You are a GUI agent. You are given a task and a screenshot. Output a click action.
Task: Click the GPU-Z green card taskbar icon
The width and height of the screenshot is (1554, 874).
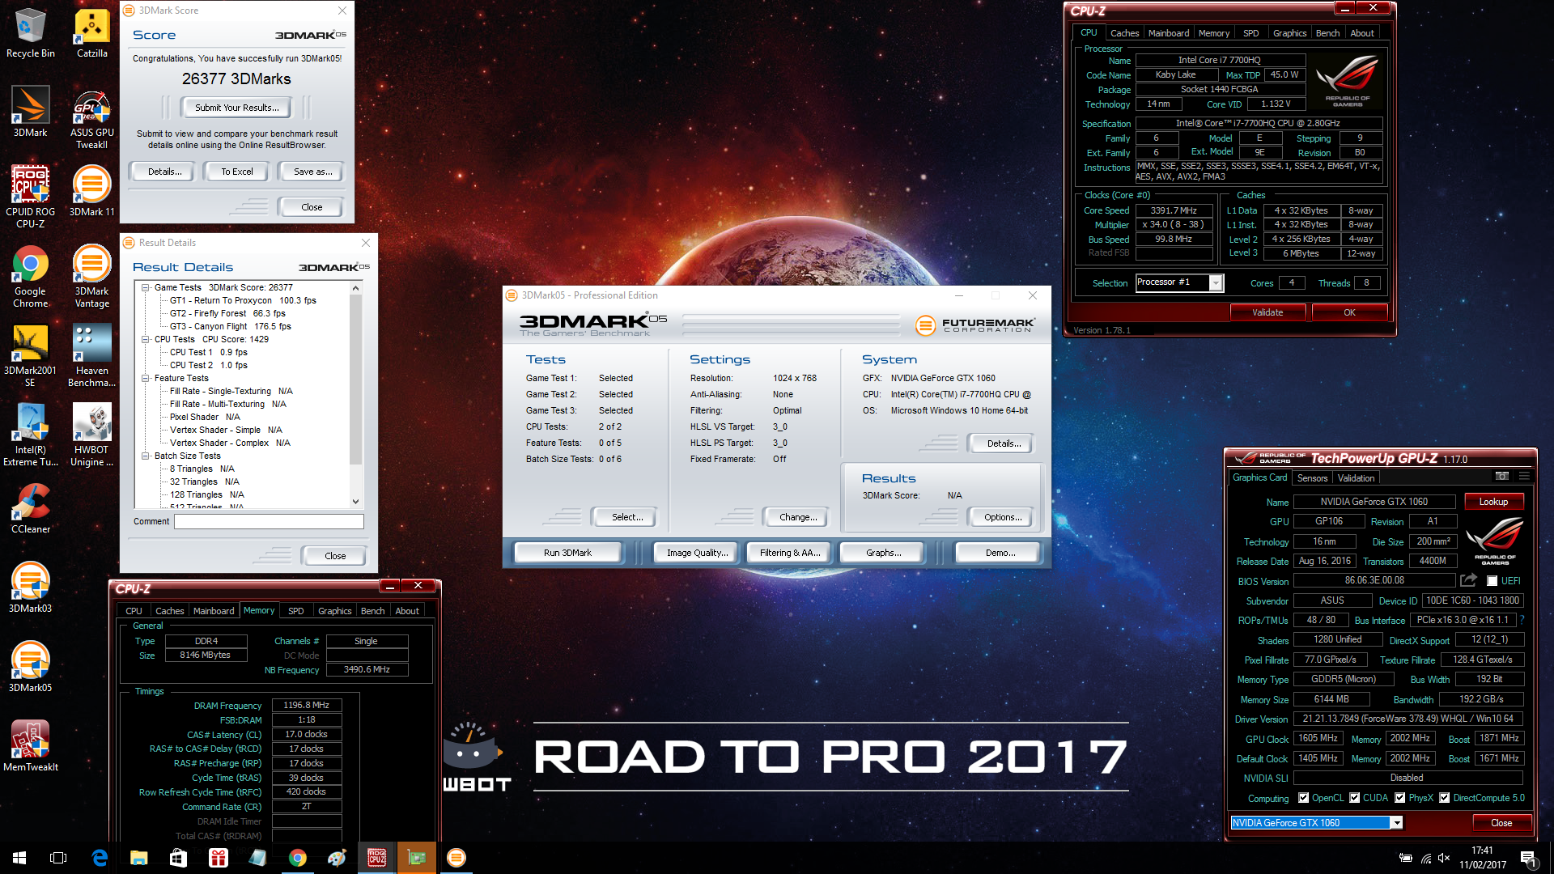[416, 858]
